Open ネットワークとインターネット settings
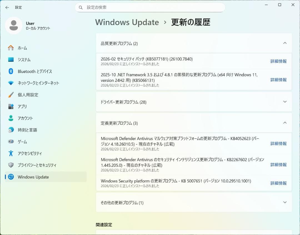Image resolution: width=300 pixels, height=235 pixels. point(46,83)
